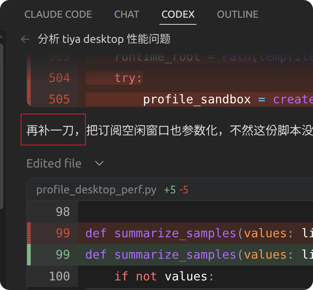Switch to the OUTLINE tab
The width and height of the screenshot is (313, 290).
pyautogui.click(x=238, y=14)
